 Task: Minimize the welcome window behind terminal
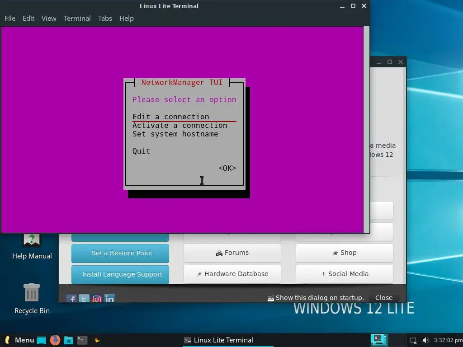379,62
